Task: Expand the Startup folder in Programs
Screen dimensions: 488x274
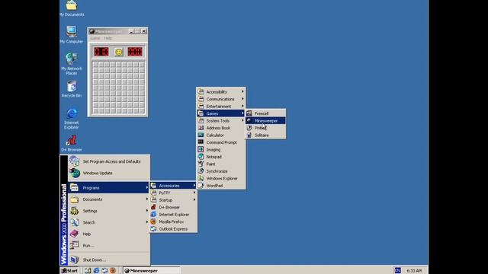Action: (x=173, y=200)
